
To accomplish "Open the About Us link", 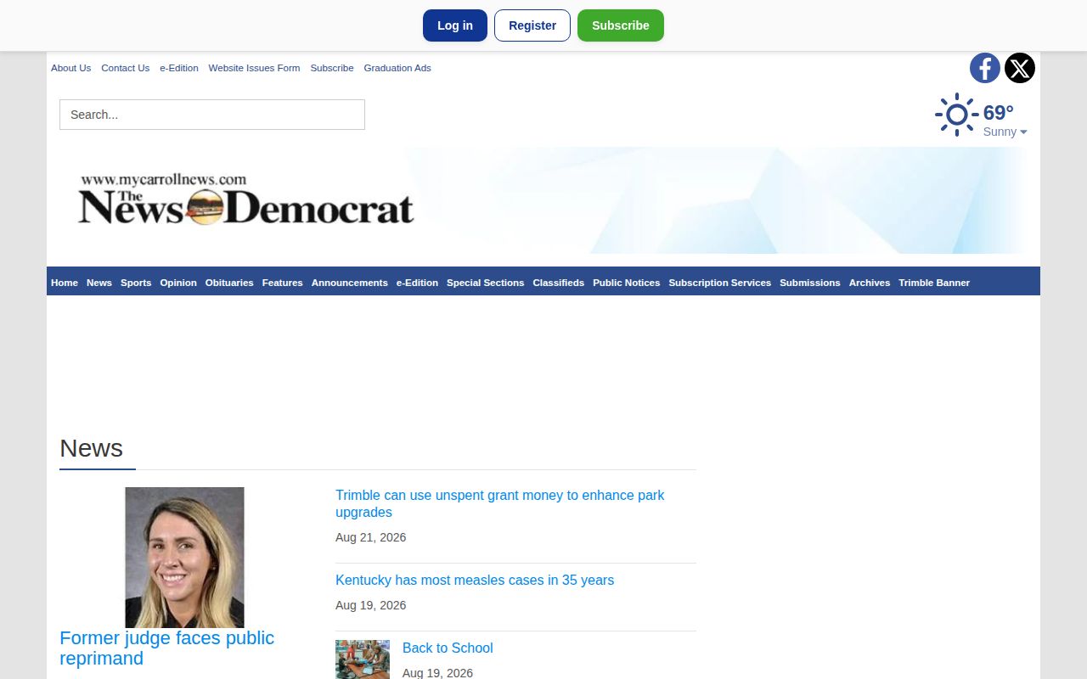I will click(70, 68).
